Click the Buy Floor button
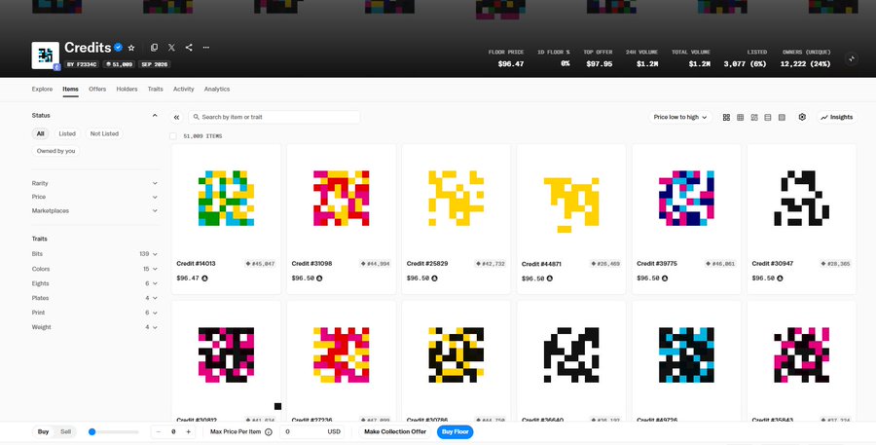 click(x=455, y=432)
